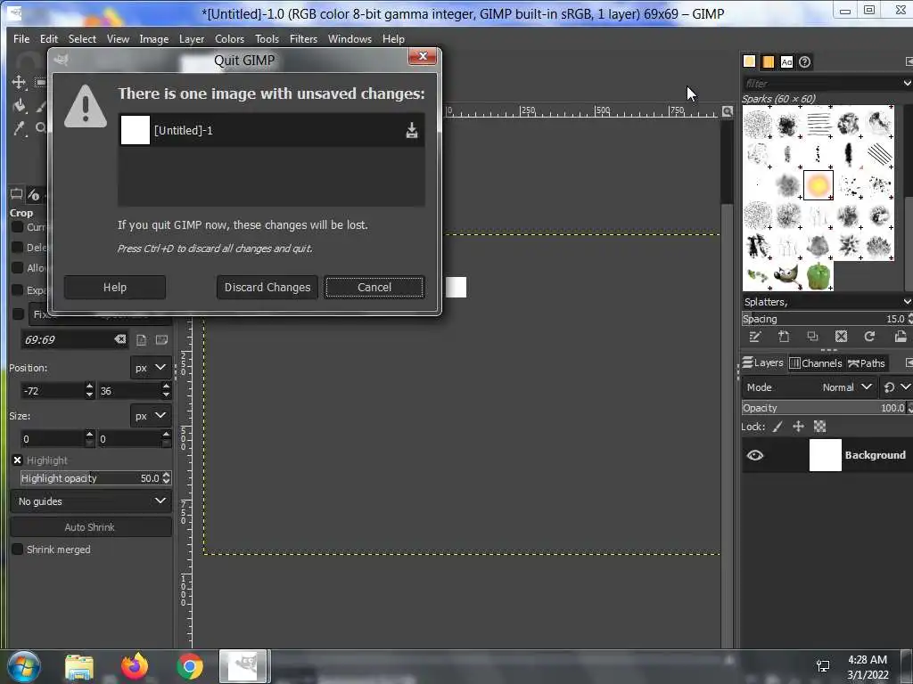Toggle the Fixed aspect checkbox
Screen dimensions: 913x684
coord(18,314)
